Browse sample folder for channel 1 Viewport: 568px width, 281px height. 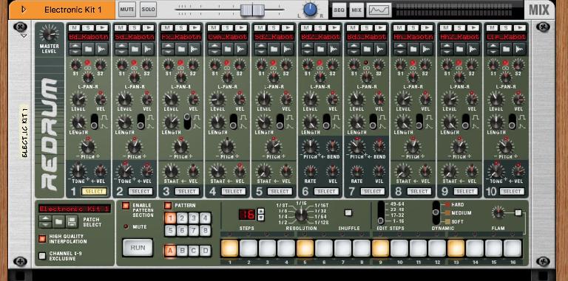pos(88,49)
